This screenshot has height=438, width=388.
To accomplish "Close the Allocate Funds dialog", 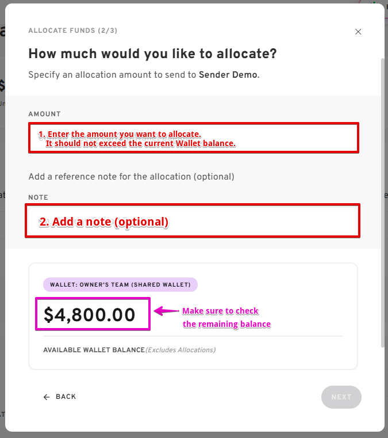I will click(x=358, y=32).
